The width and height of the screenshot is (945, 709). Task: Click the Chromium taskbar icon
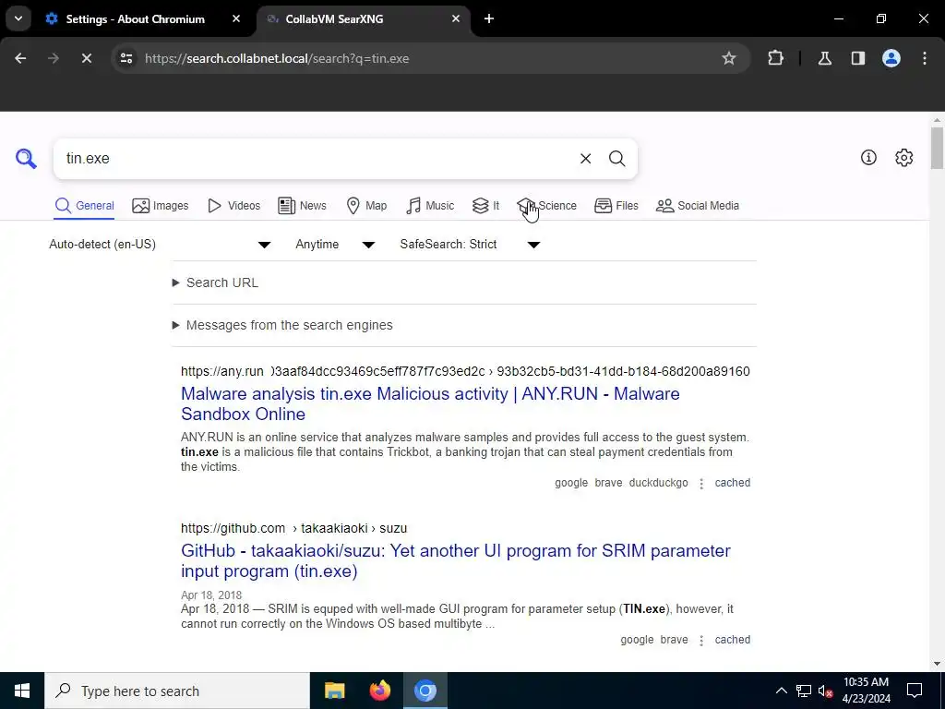coord(425,691)
